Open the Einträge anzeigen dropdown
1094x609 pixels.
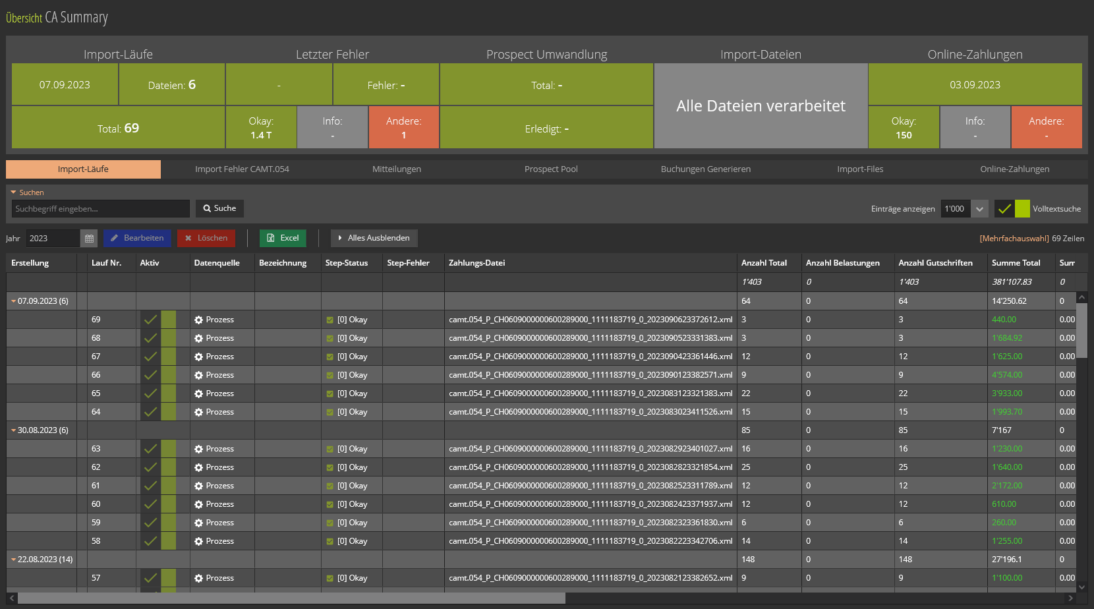(979, 209)
